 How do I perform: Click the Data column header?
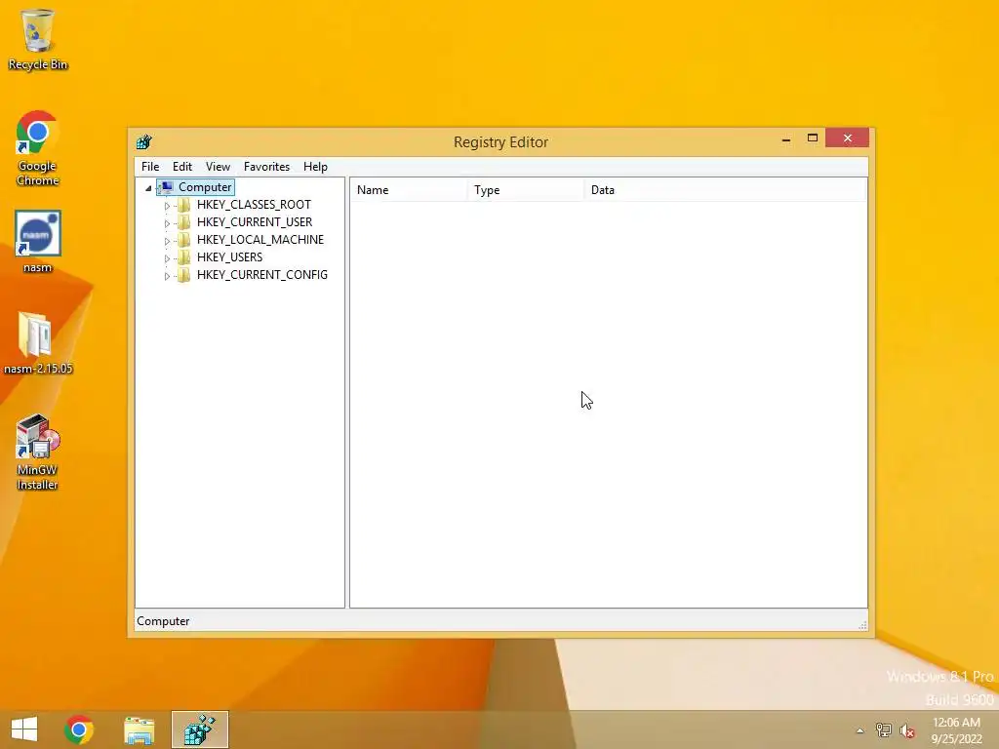click(x=726, y=190)
